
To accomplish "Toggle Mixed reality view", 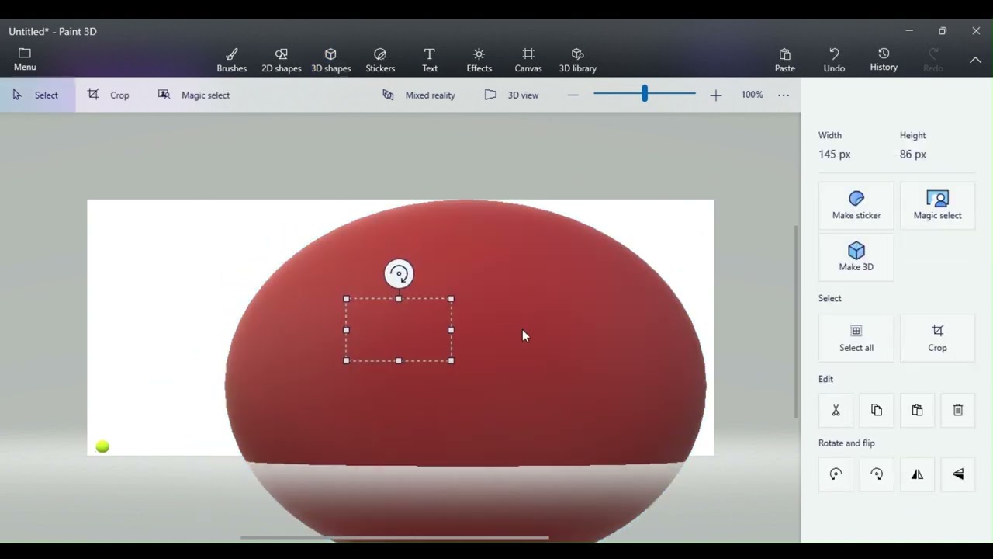I will pos(419,95).
